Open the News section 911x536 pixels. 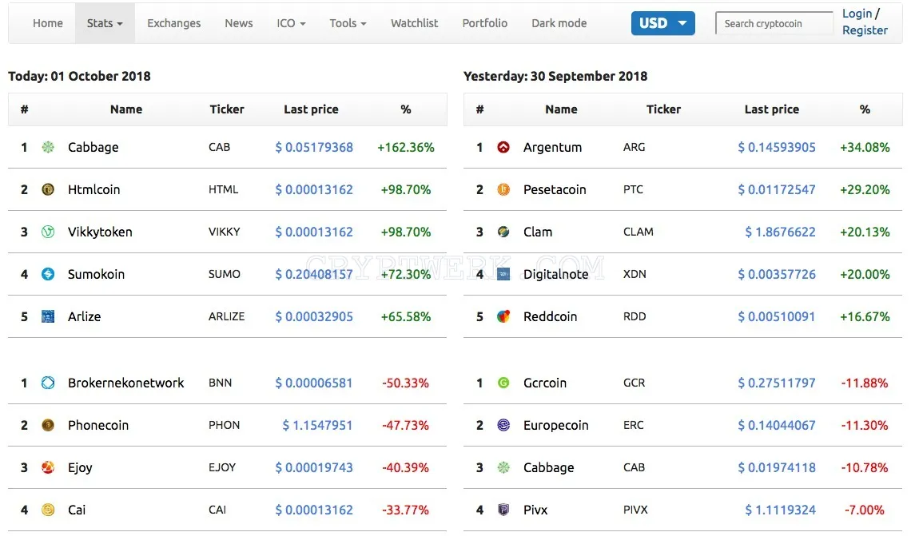(239, 23)
